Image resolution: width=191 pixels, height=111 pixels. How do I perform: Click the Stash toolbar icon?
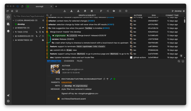click(85, 11)
